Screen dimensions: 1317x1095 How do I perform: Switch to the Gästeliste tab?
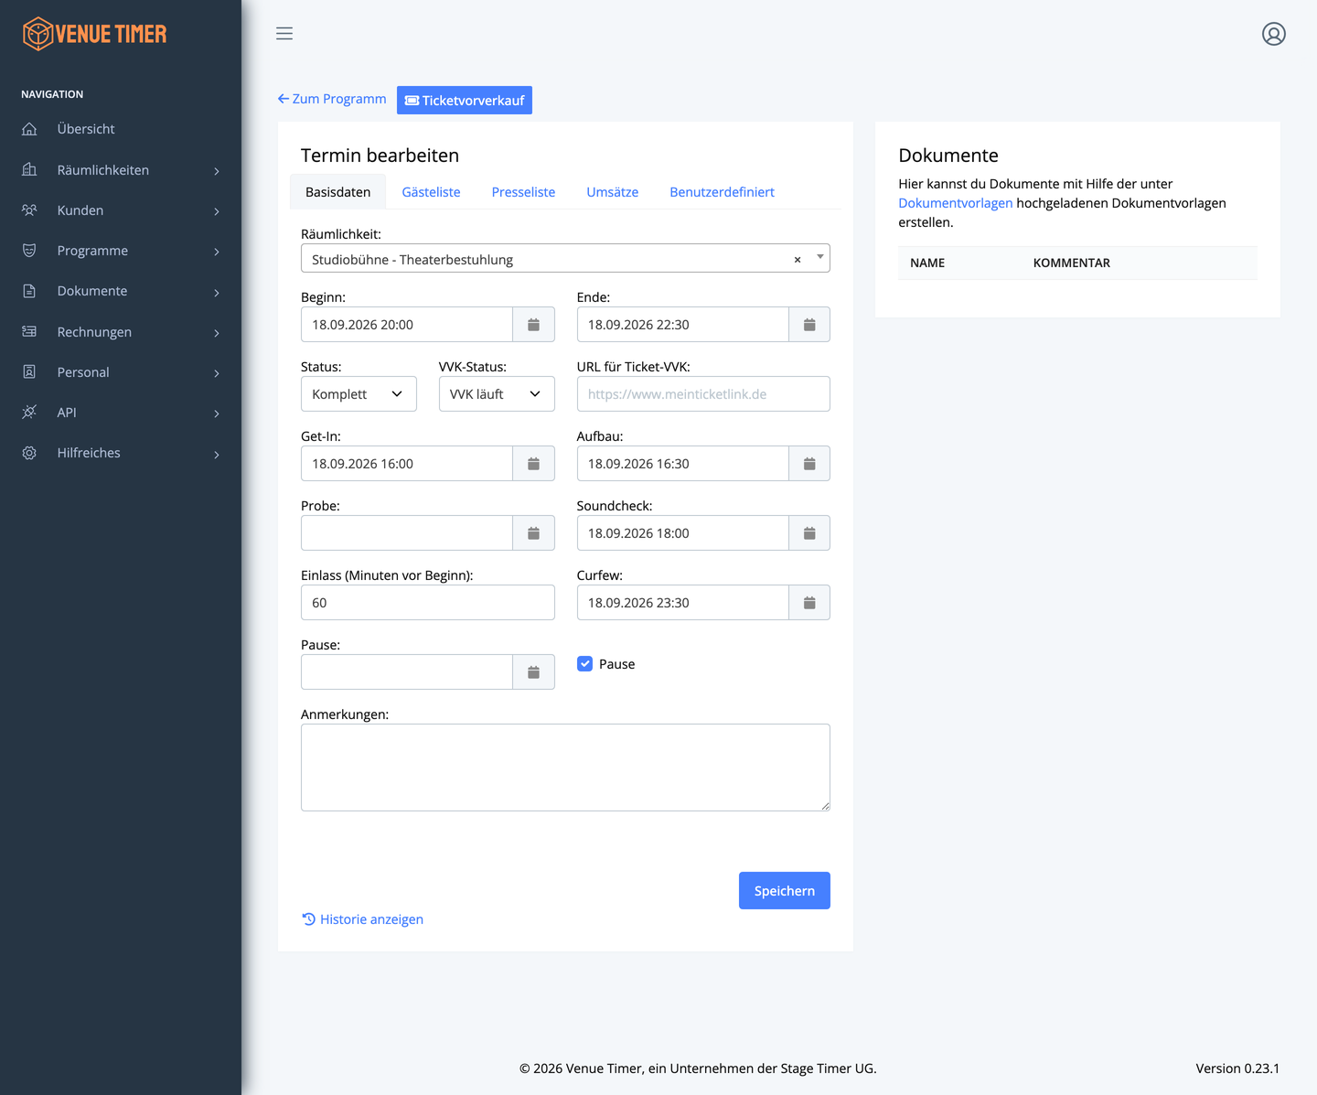(431, 192)
